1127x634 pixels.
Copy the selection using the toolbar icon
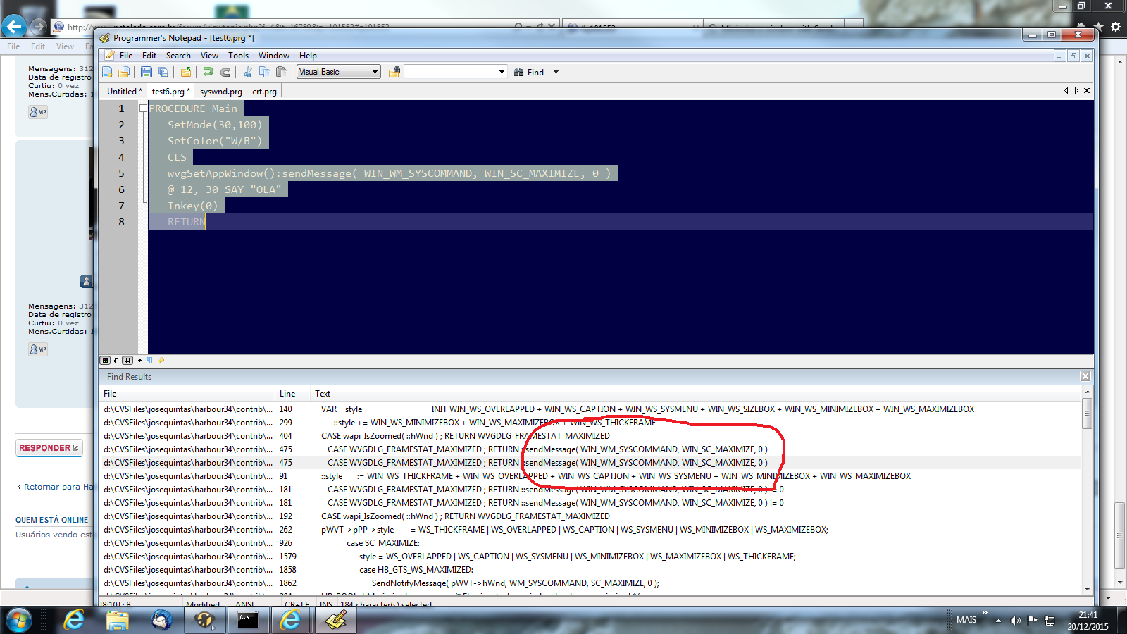pos(265,72)
